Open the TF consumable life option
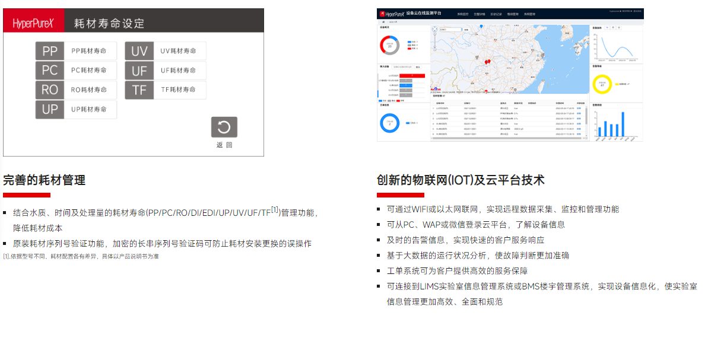The height and width of the screenshot is (341, 708). pyautogui.click(x=165, y=90)
